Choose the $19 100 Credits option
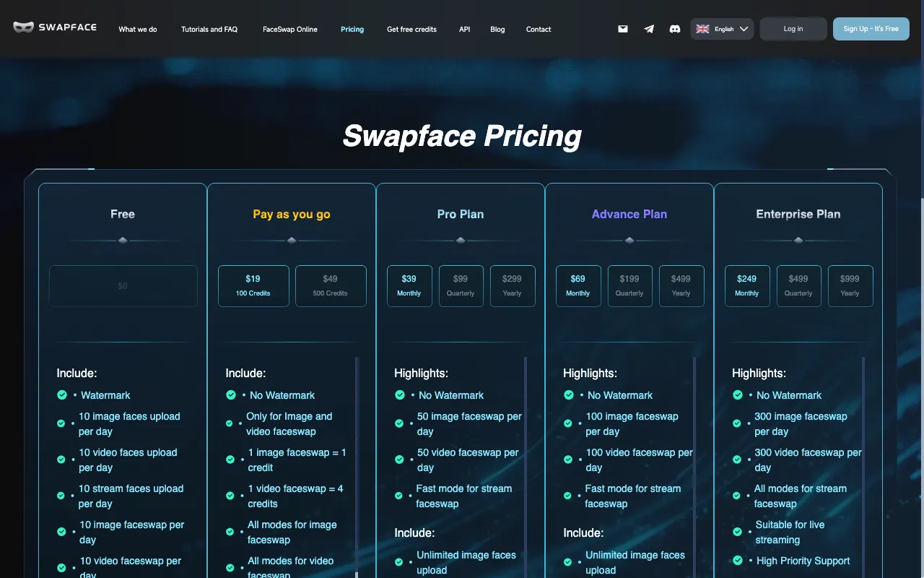 253,286
